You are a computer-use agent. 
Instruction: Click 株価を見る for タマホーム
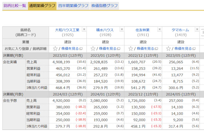click(183, 49)
